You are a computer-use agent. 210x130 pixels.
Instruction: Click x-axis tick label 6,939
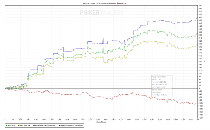click(x=175, y=120)
